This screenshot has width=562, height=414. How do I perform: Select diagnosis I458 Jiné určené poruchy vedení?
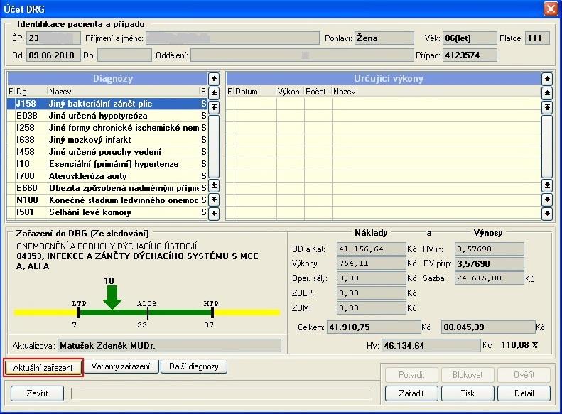tap(107, 152)
